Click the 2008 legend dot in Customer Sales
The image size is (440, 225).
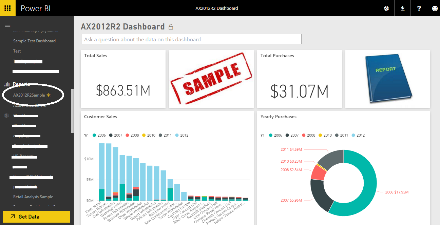pyautogui.click(x=127, y=135)
